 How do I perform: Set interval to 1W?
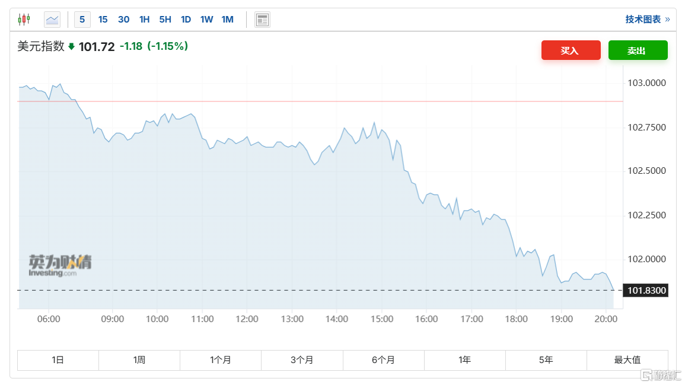click(x=206, y=20)
